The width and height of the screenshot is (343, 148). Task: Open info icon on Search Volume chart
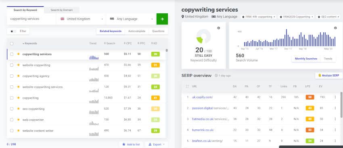click(x=335, y=28)
